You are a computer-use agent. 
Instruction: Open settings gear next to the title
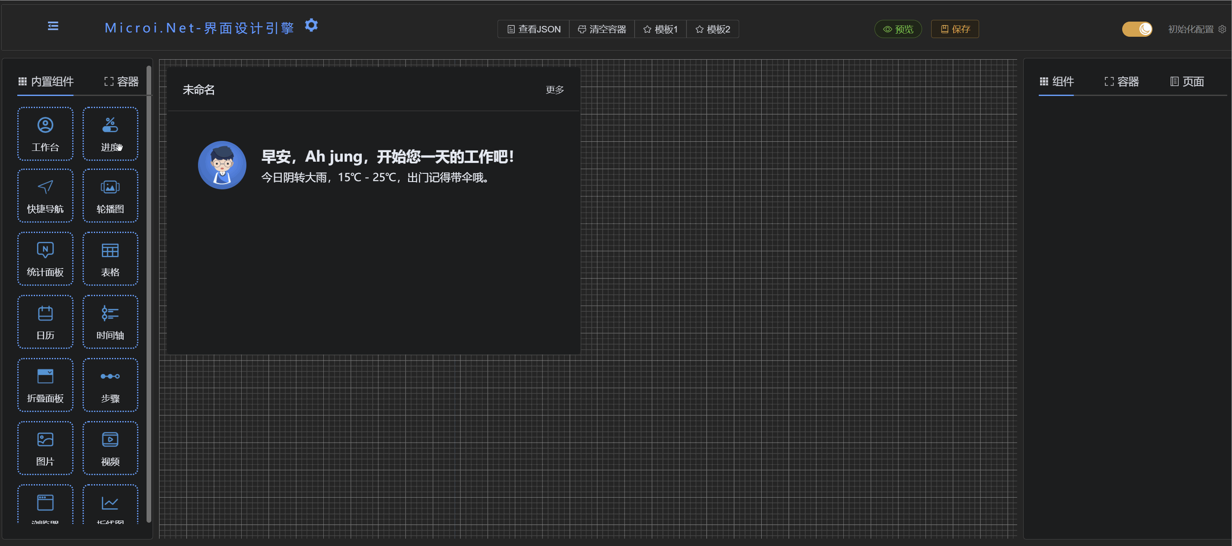[311, 25]
